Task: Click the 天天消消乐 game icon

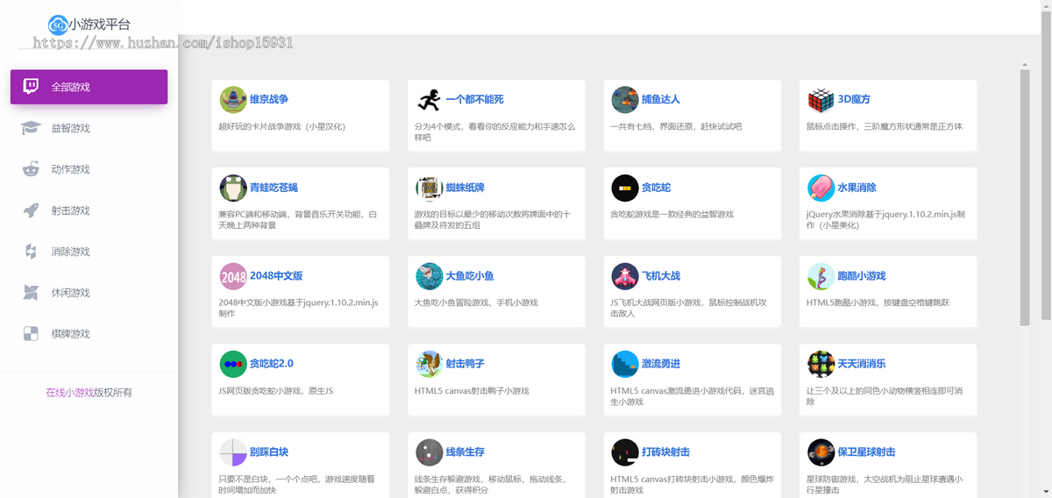Action: pos(821,364)
